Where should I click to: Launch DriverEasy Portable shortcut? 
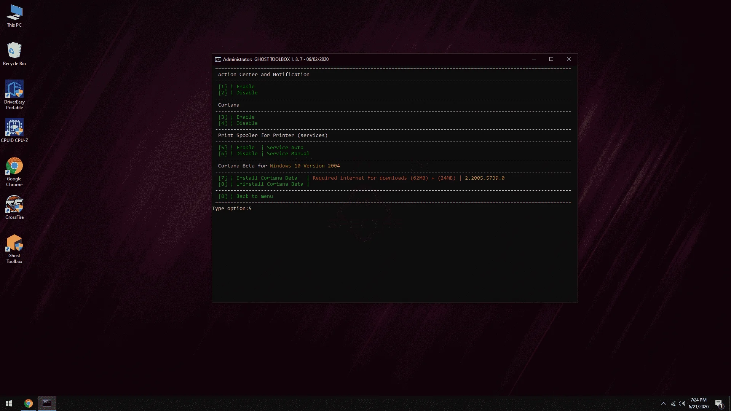14,95
